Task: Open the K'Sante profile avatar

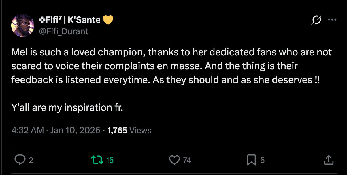Action: coord(23,25)
